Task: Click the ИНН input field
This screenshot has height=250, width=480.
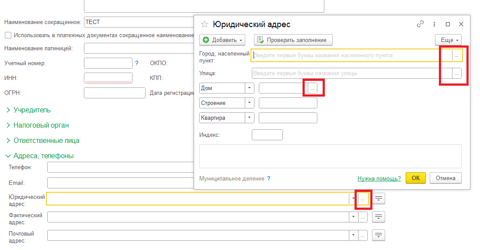Action: tap(108, 78)
